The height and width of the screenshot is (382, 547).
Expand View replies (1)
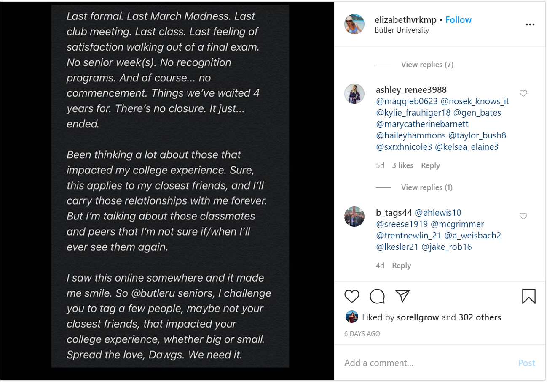click(426, 187)
